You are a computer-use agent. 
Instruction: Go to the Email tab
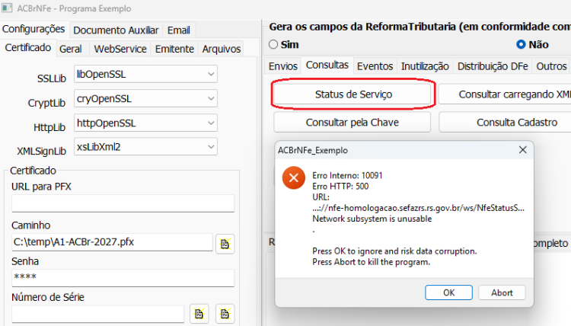[178, 30]
